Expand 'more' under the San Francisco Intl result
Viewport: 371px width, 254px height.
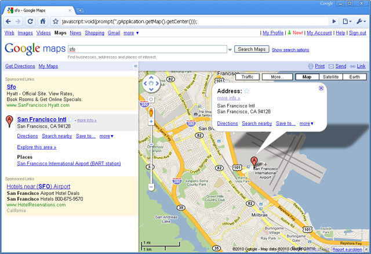point(107,136)
